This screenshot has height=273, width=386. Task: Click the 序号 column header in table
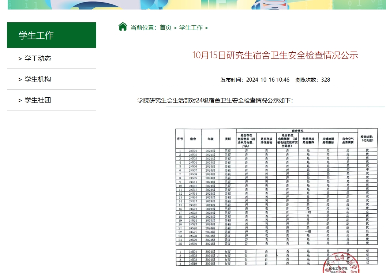tap(180, 139)
